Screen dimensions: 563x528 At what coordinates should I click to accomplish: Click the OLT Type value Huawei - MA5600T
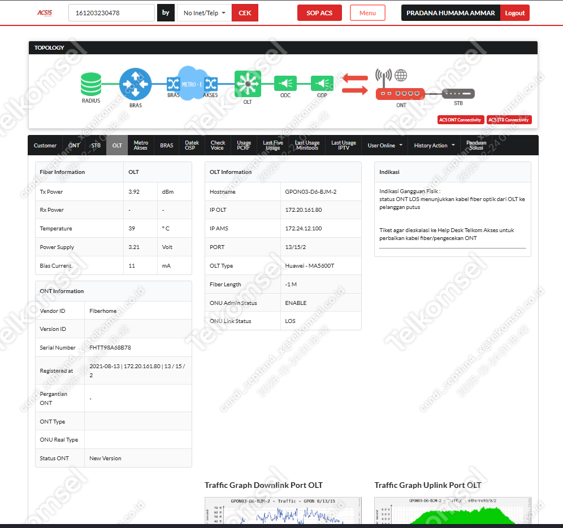(x=310, y=266)
